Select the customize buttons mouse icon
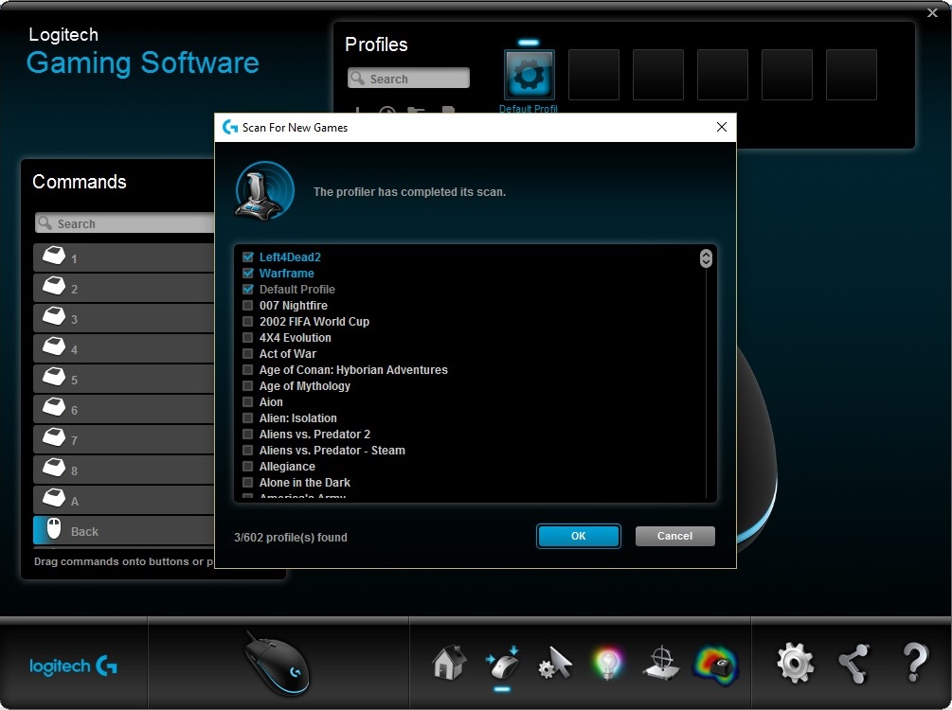952x710 pixels. [502, 663]
